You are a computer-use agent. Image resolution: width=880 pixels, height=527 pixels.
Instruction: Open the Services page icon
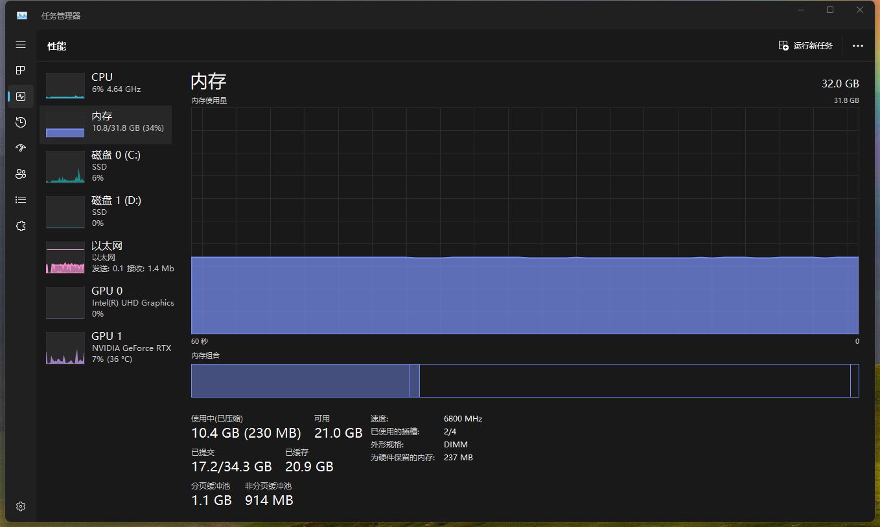pyautogui.click(x=21, y=226)
